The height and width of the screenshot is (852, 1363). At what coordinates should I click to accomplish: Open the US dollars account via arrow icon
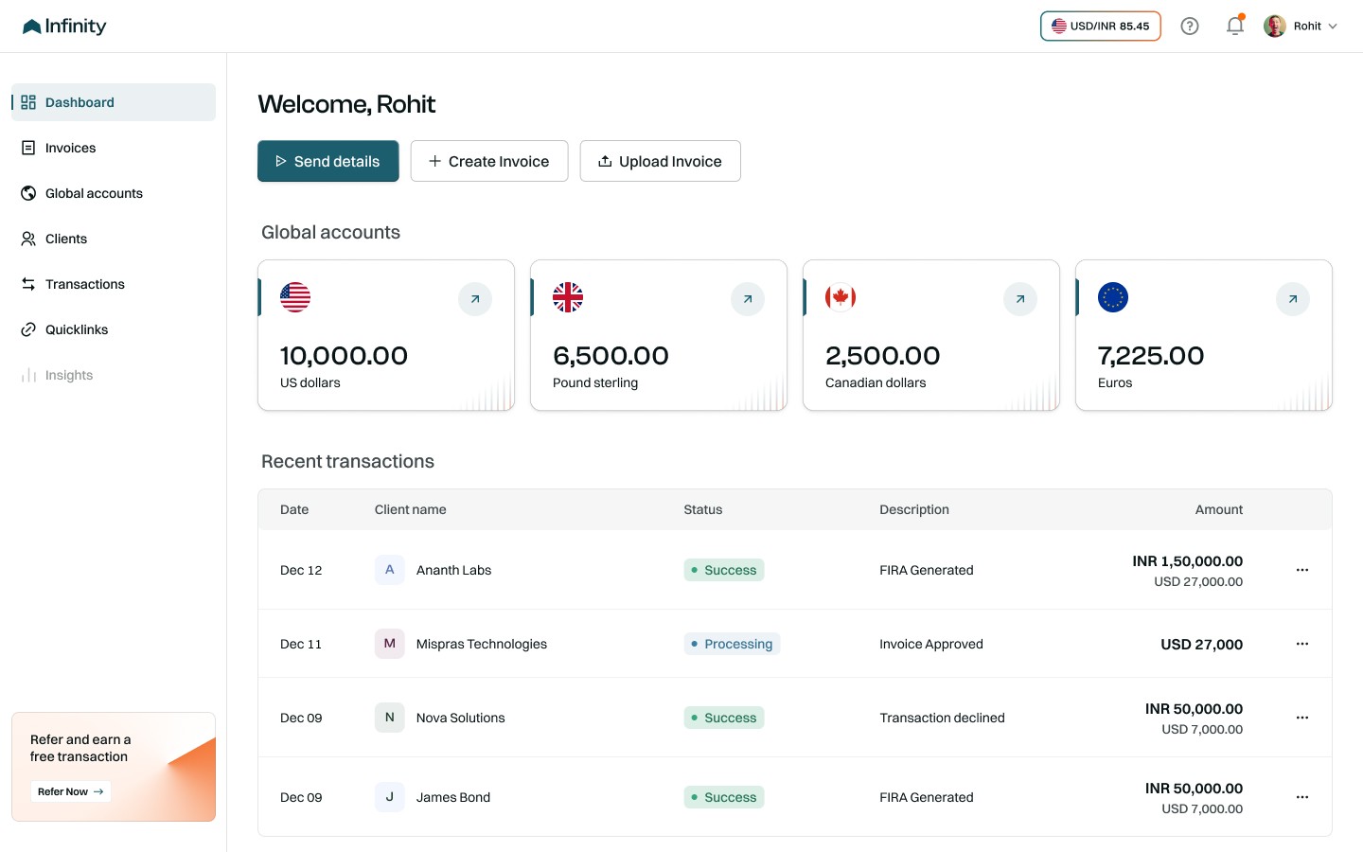click(475, 298)
